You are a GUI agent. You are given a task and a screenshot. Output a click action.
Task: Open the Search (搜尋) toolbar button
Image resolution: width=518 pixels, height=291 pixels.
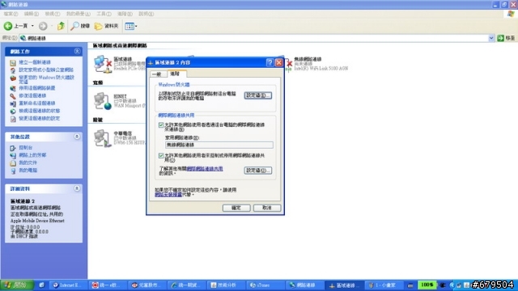[x=80, y=26]
